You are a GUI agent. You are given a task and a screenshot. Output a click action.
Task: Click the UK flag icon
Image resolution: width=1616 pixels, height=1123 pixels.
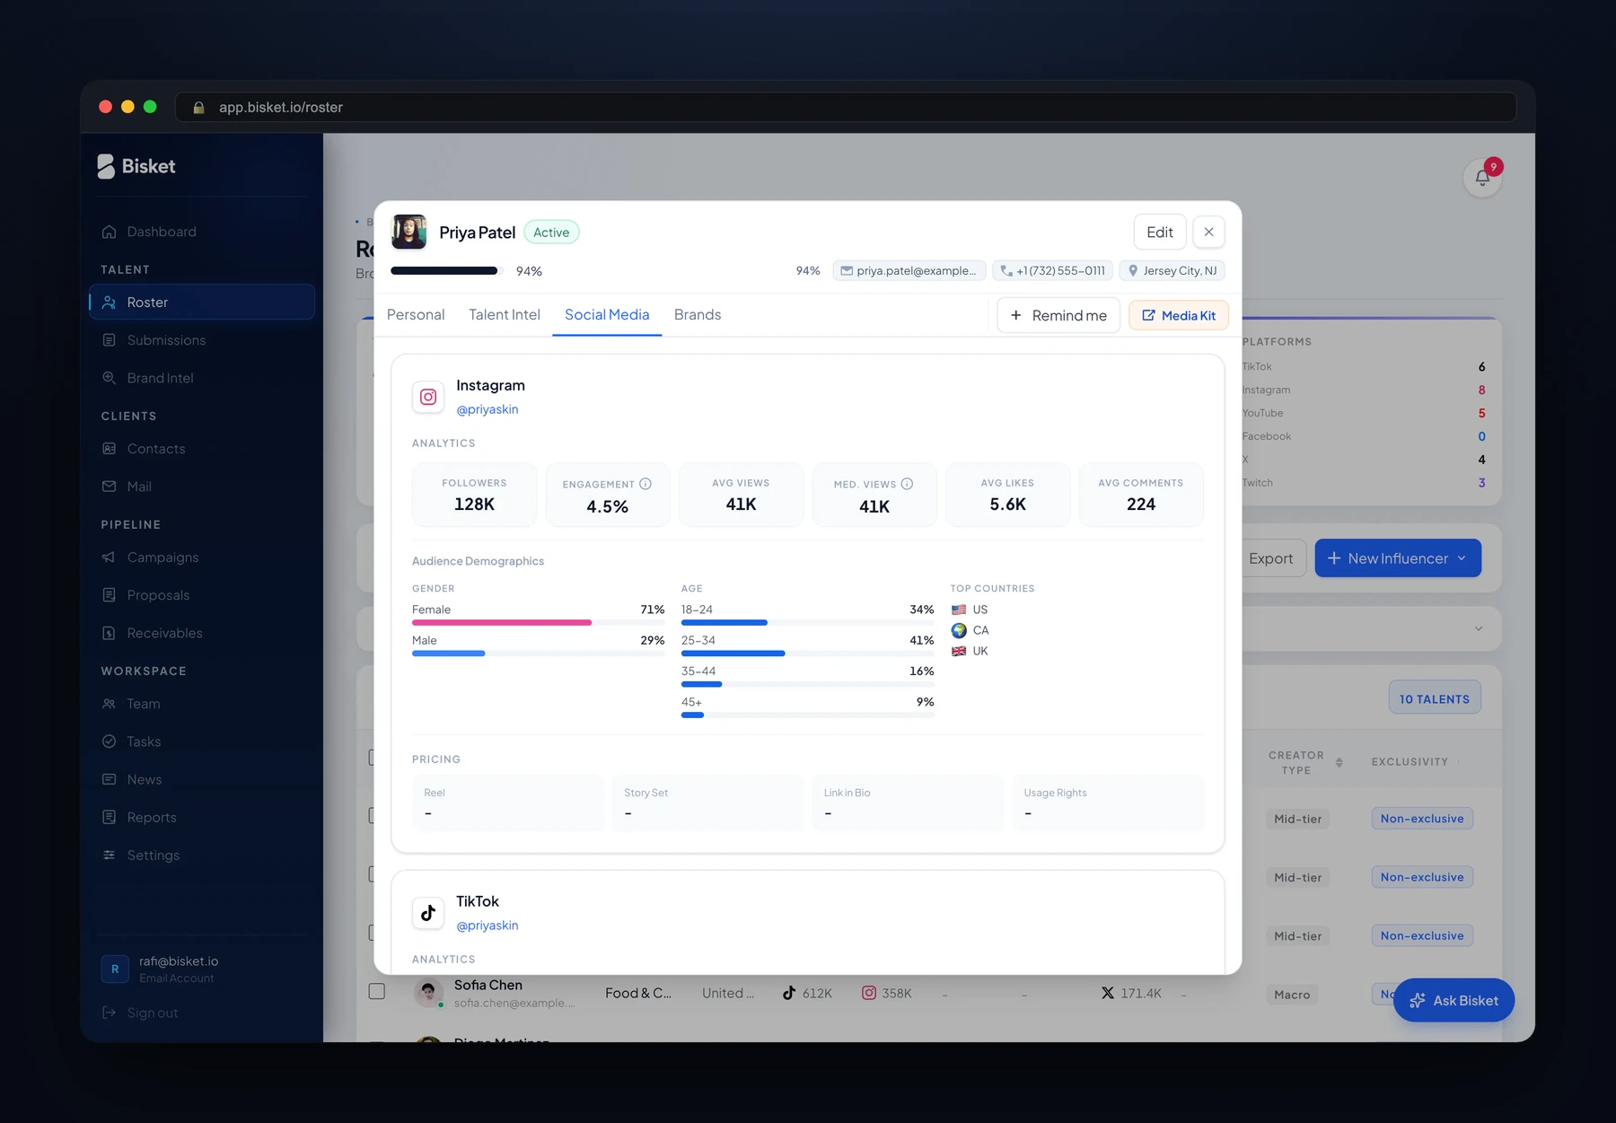click(x=959, y=652)
